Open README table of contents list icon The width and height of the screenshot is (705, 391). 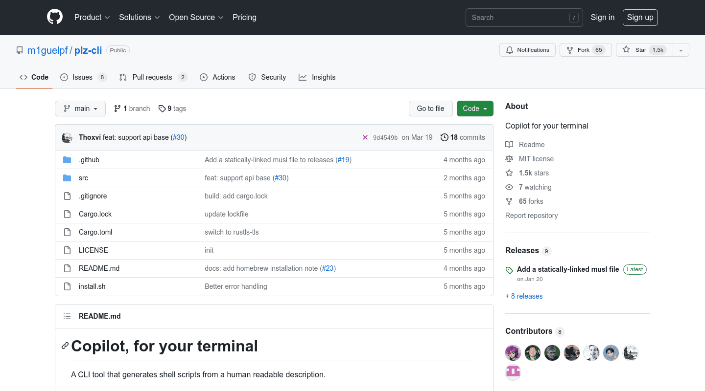coord(67,316)
